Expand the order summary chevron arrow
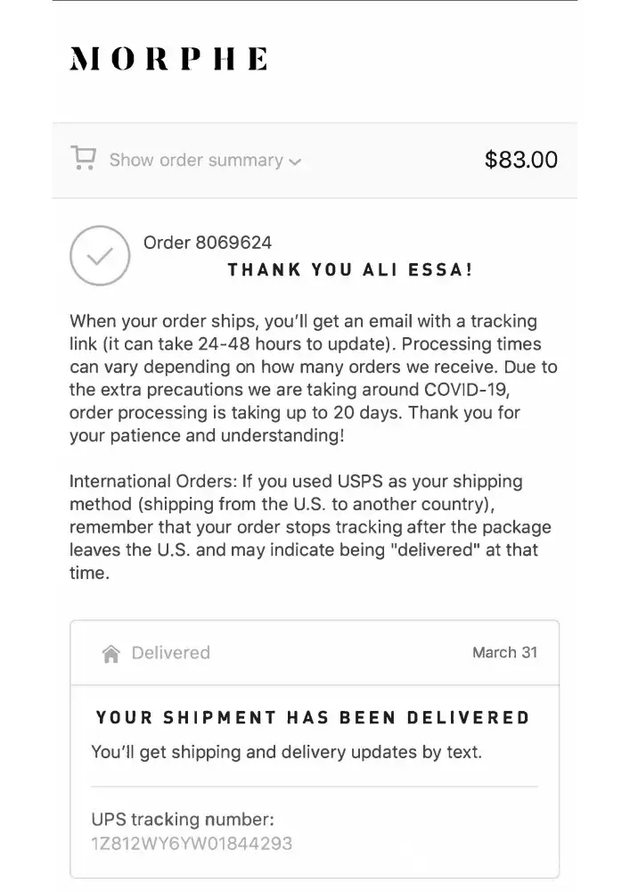The width and height of the screenshot is (630, 892). (x=296, y=162)
